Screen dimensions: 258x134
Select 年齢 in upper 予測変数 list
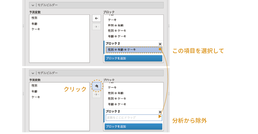tap(35, 24)
